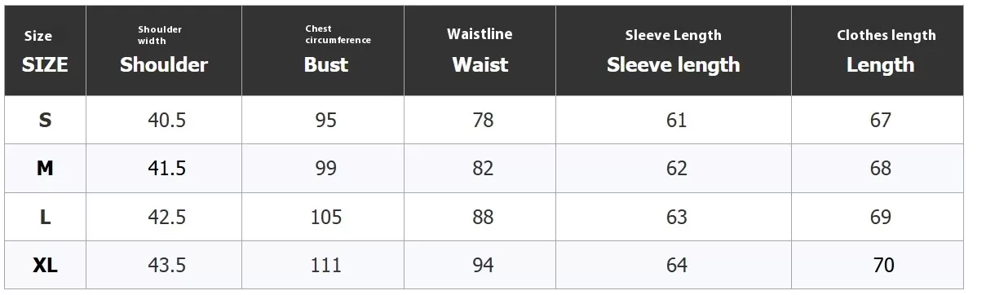The height and width of the screenshot is (295, 986).
Task: Select the XL size row label
Action: pos(45,265)
